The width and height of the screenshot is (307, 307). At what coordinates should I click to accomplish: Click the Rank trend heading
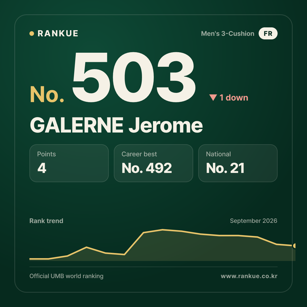(x=46, y=221)
